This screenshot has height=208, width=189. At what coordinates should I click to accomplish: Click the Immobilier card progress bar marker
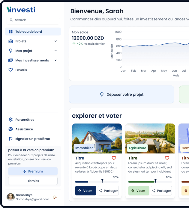pos(102,181)
